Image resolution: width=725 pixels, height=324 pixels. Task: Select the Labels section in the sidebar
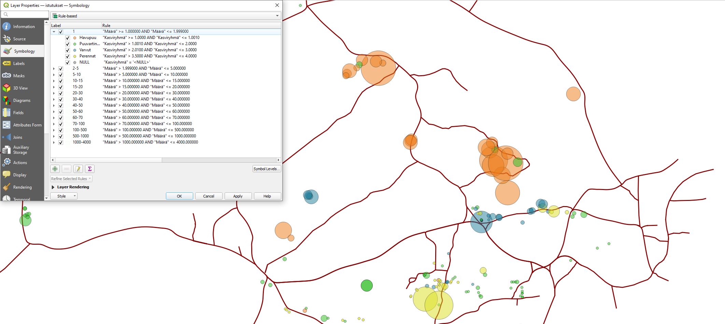pos(19,63)
